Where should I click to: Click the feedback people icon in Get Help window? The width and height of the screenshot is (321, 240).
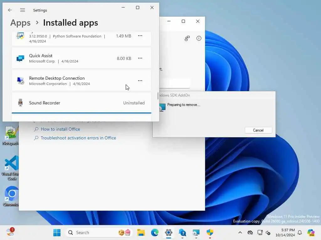[x=187, y=38]
